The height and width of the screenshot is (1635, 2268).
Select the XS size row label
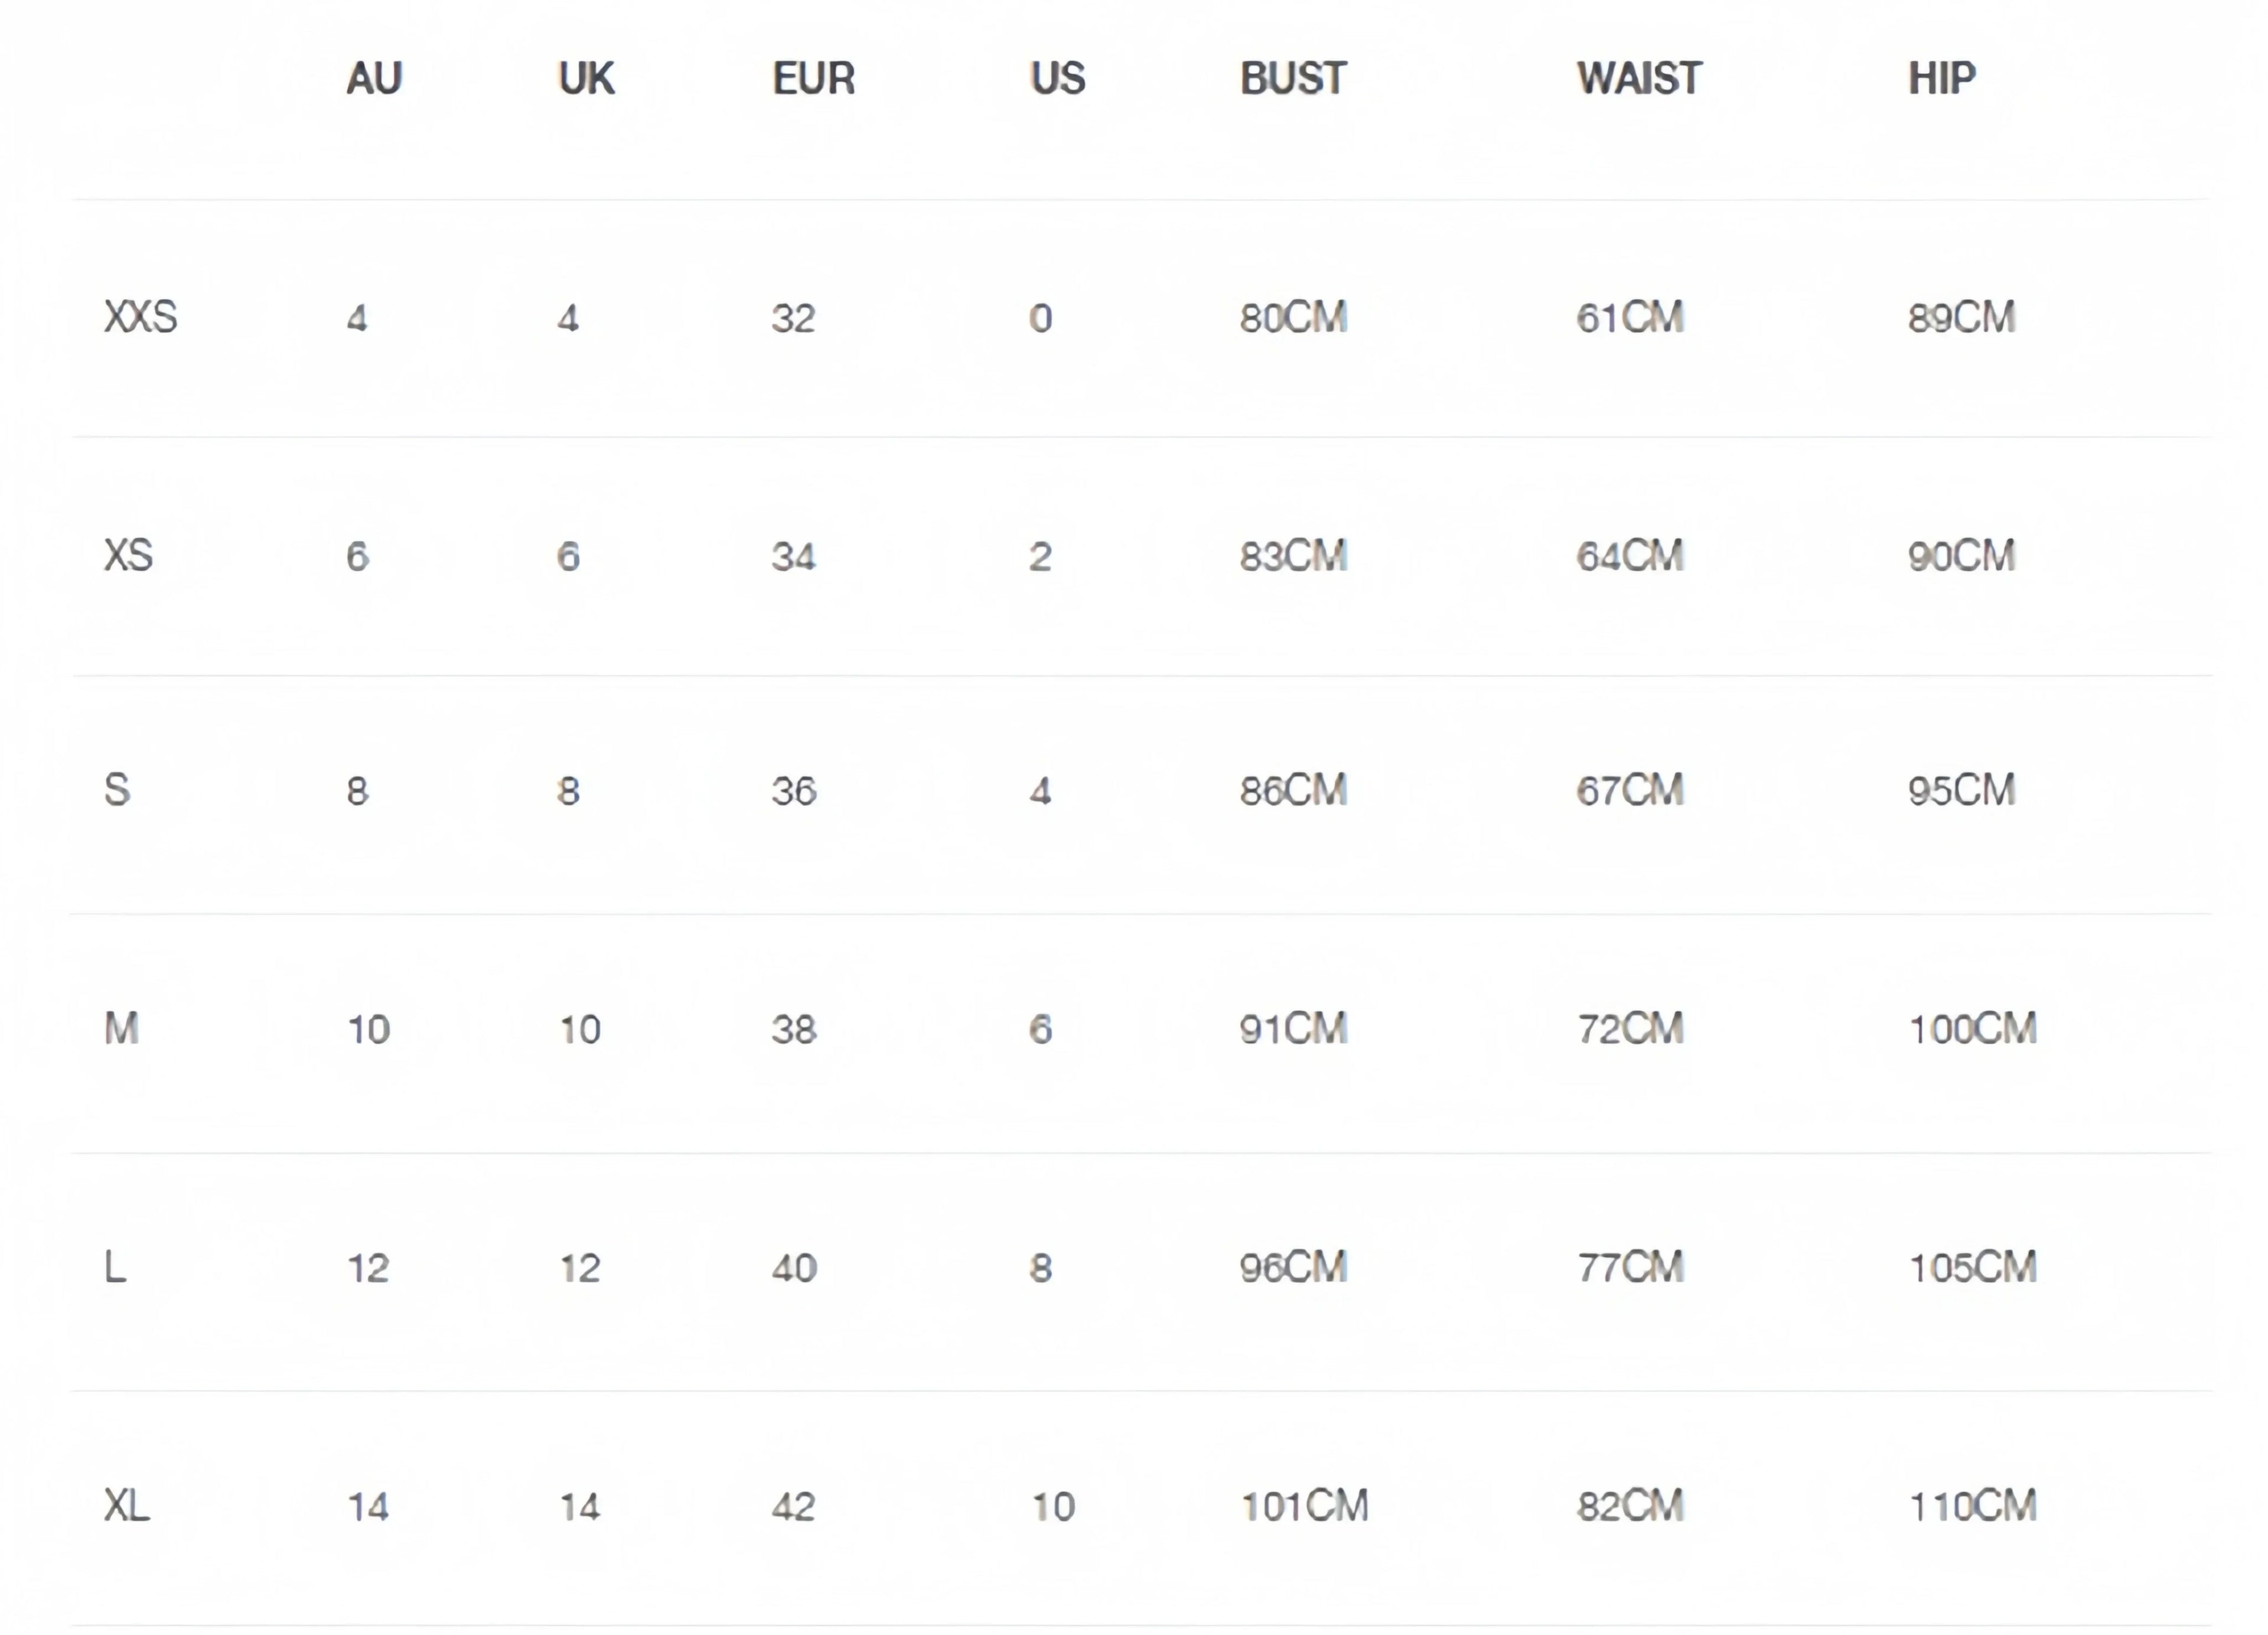coord(129,556)
